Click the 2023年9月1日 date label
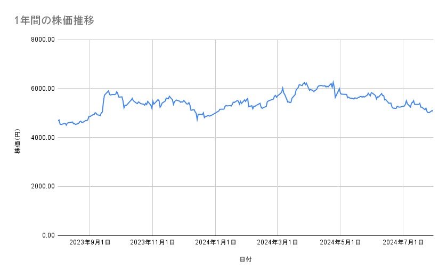Image resolution: width=447 pixels, height=277 pixels. (x=90, y=242)
